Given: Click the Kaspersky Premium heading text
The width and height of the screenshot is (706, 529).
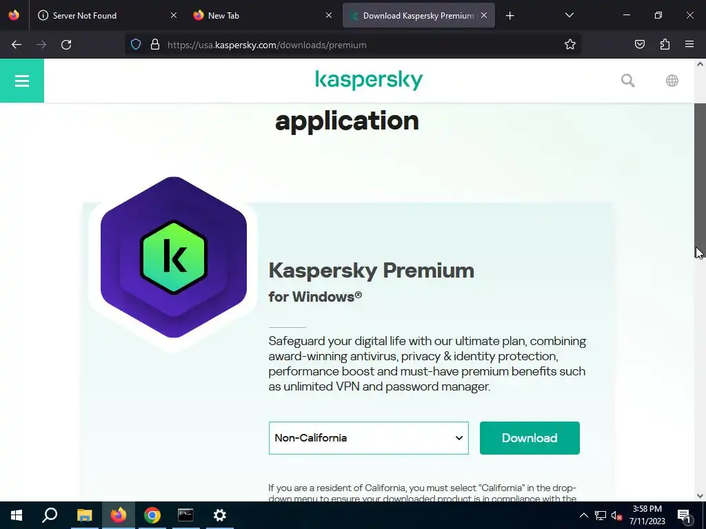Looking at the screenshot, I should click(372, 271).
